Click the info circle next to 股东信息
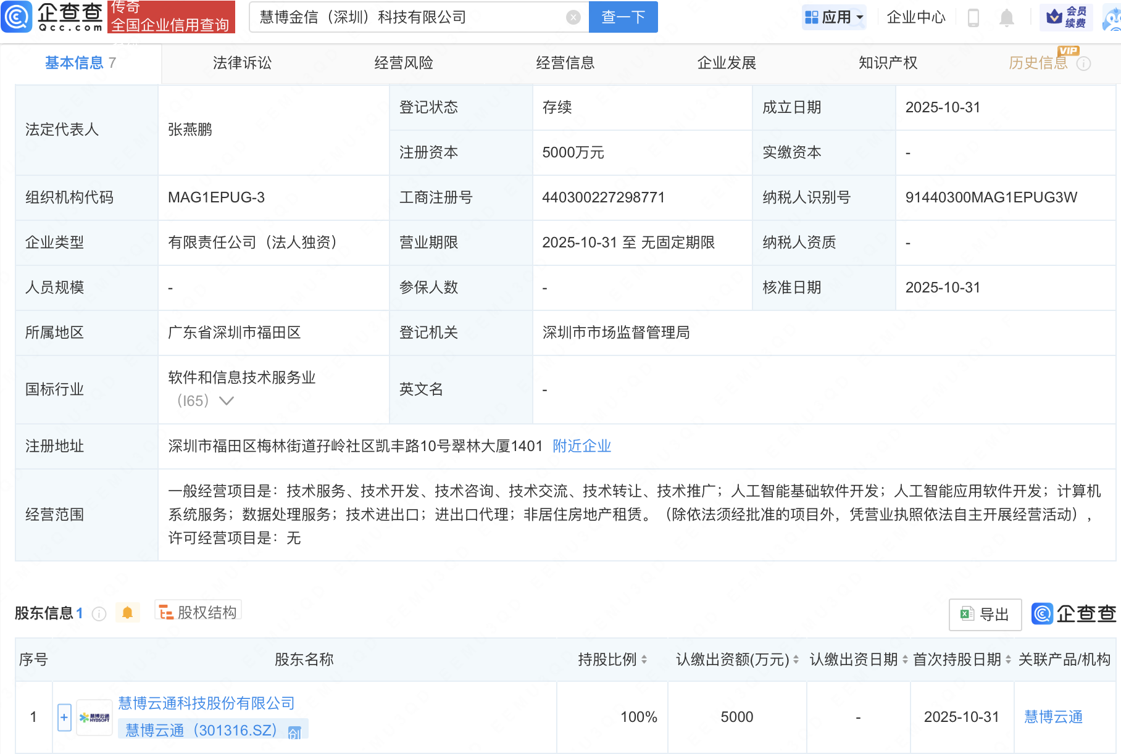This screenshot has height=754, width=1121. tap(98, 613)
